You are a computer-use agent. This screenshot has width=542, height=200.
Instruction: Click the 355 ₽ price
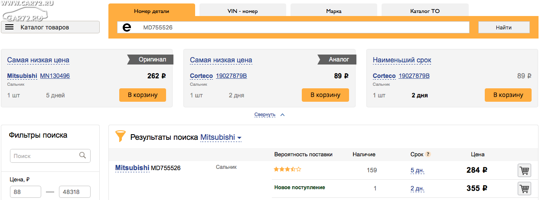[477, 188]
